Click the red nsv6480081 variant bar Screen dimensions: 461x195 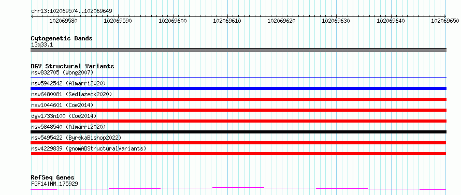(x=239, y=99)
